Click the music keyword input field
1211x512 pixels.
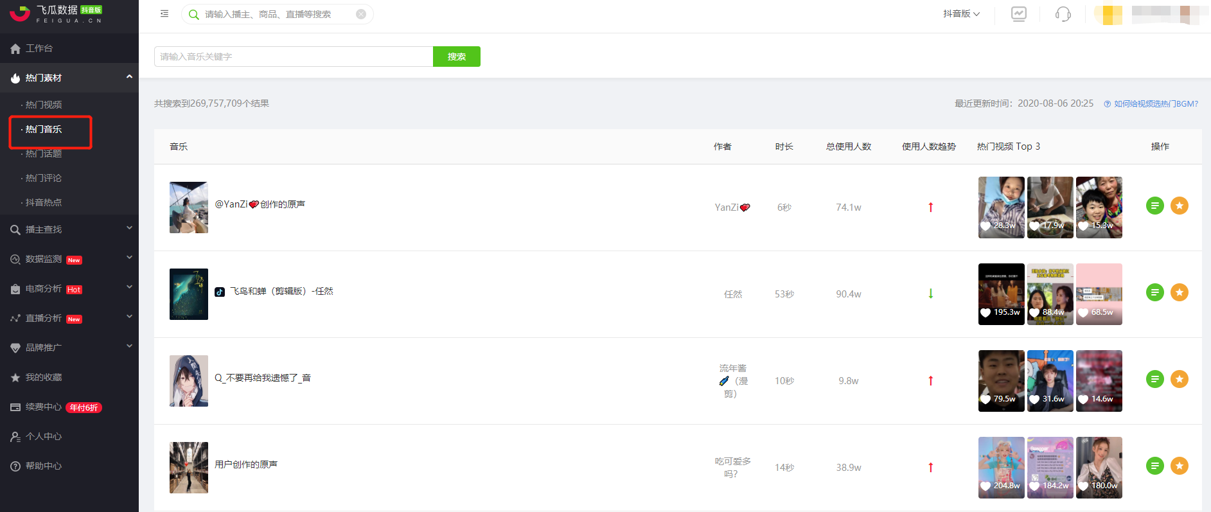pos(294,57)
